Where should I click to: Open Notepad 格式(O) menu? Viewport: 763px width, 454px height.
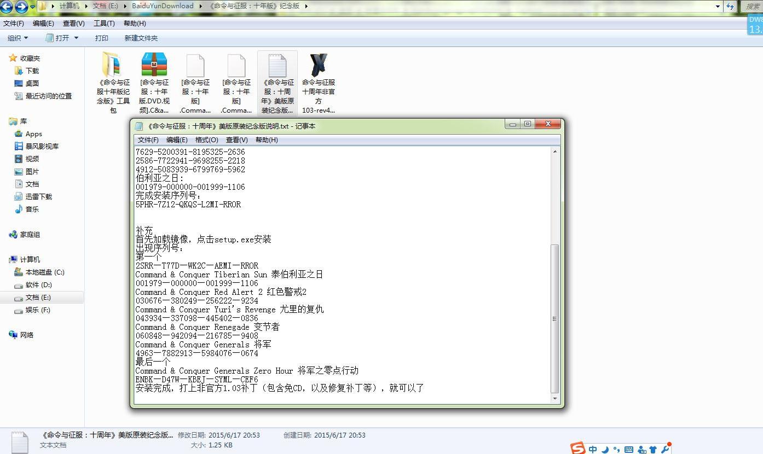click(207, 140)
